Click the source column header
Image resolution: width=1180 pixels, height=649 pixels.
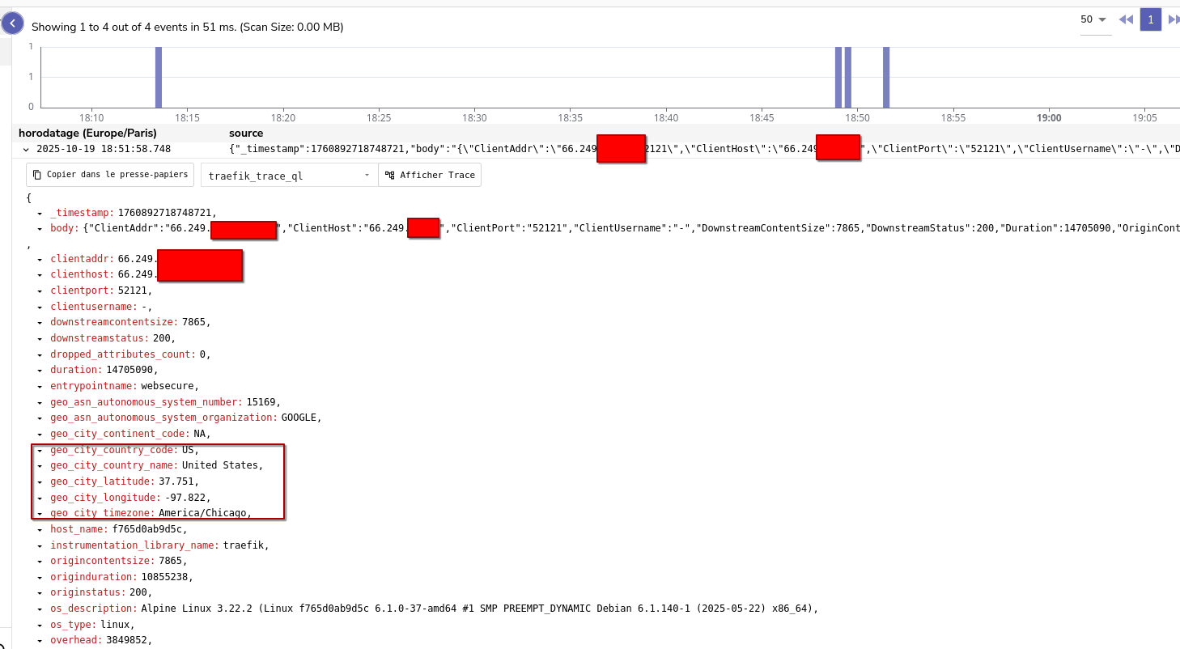click(x=246, y=133)
